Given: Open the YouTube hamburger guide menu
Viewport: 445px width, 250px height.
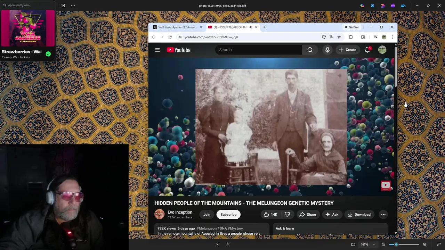Looking at the screenshot, I should (x=157, y=50).
